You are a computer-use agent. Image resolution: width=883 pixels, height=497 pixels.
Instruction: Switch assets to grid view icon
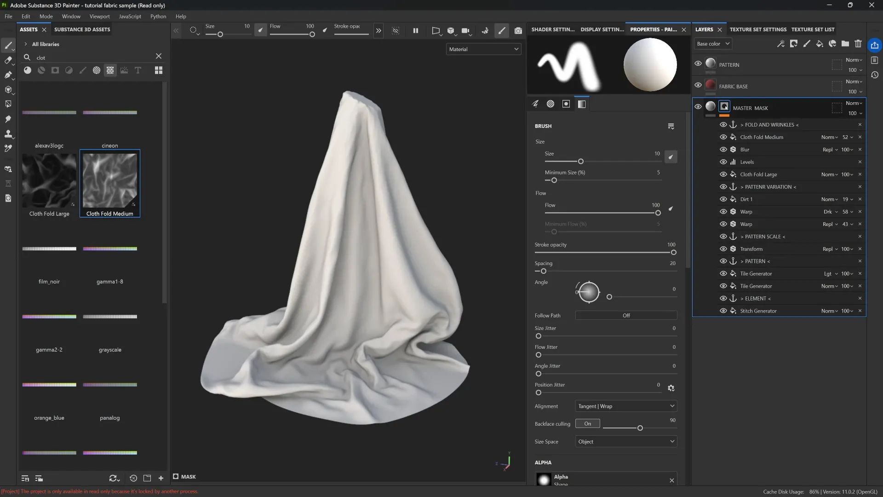tap(159, 70)
